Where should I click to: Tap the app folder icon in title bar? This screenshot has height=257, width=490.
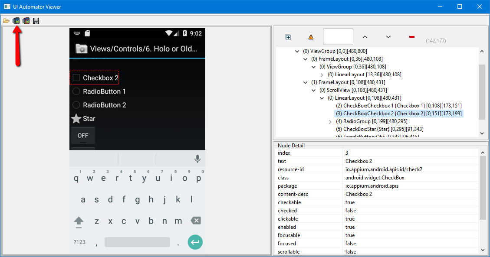(81, 49)
